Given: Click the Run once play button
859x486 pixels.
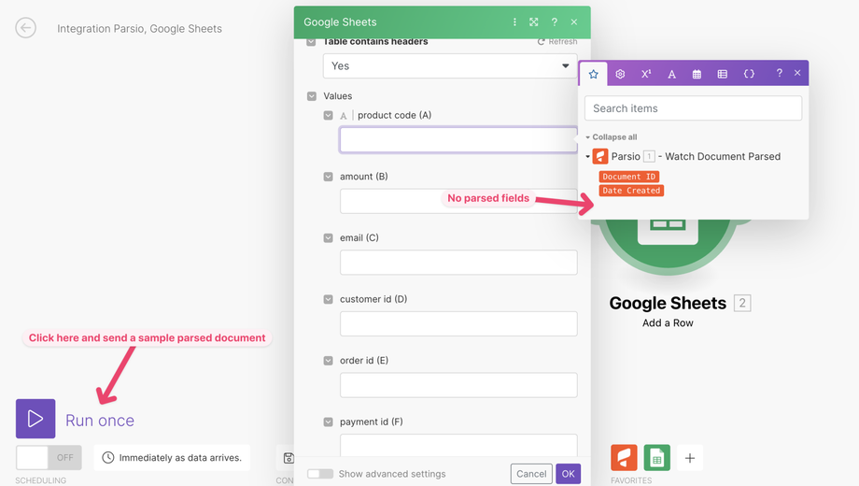Looking at the screenshot, I should pyautogui.click(x=35, y=419).
